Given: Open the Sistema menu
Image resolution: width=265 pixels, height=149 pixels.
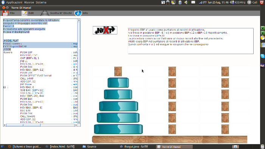Looking at the screenshot, I should point(41,2).
